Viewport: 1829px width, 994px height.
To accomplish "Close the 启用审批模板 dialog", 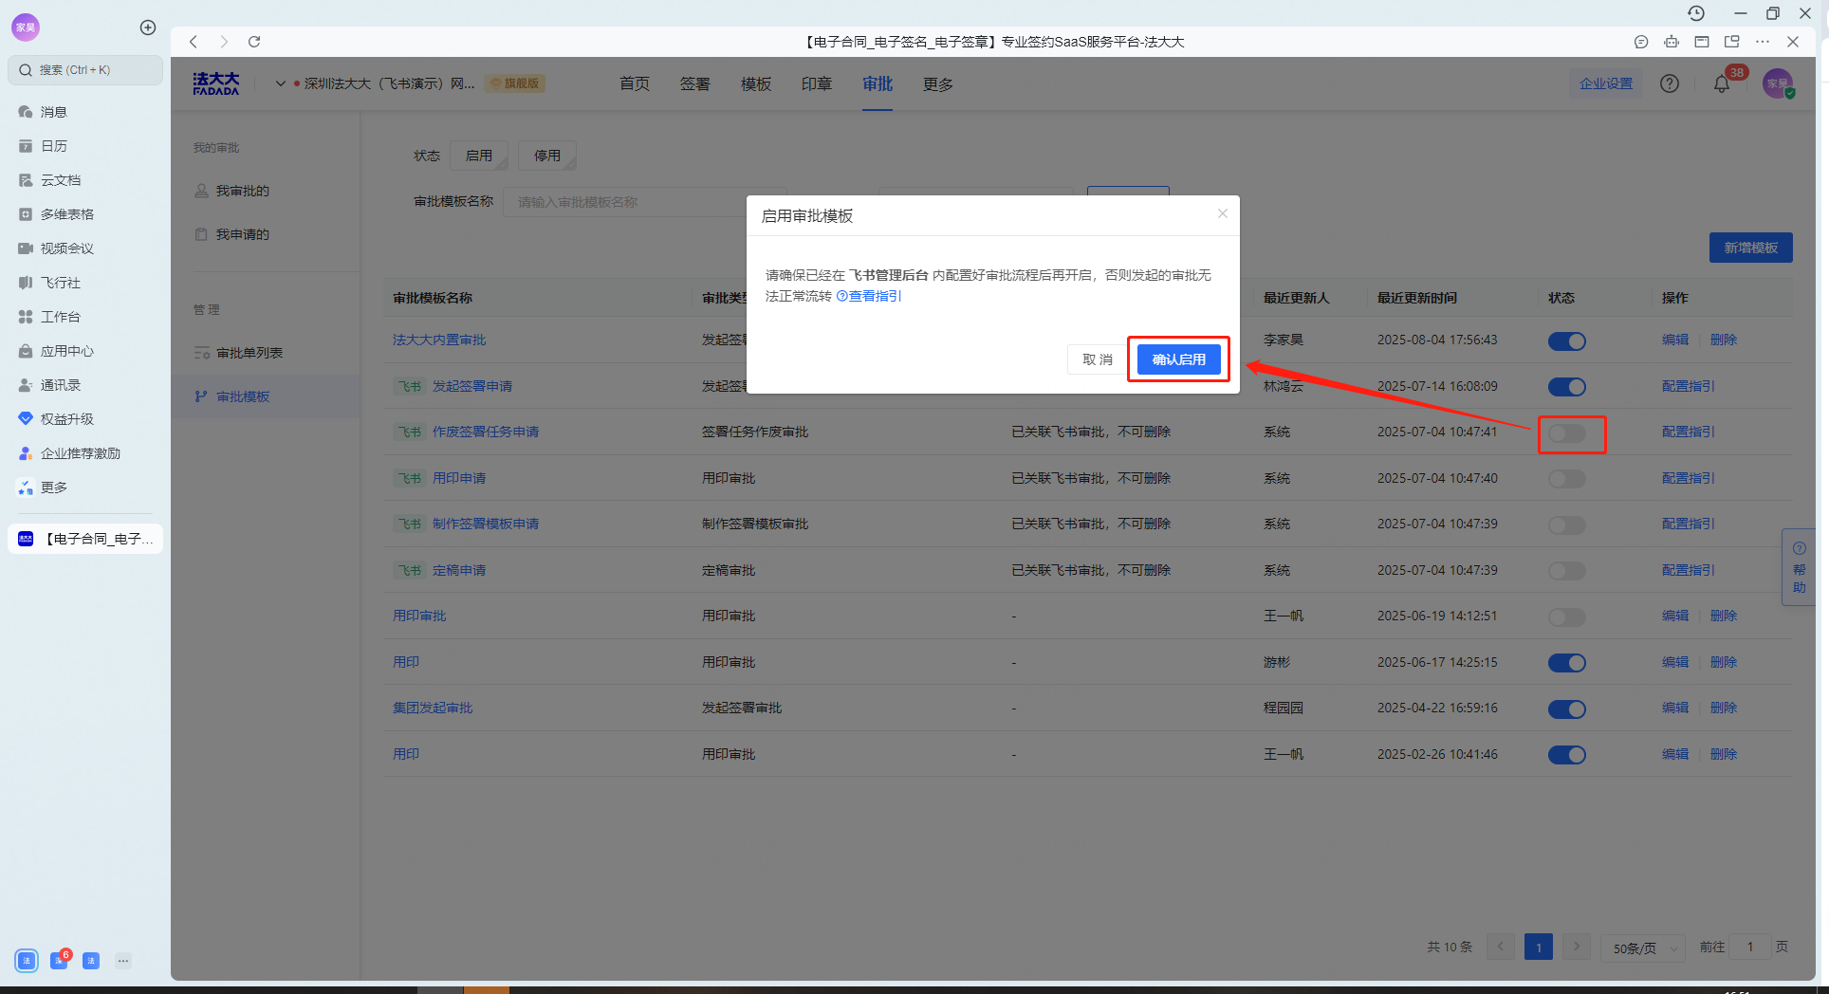I will 1223,214.
